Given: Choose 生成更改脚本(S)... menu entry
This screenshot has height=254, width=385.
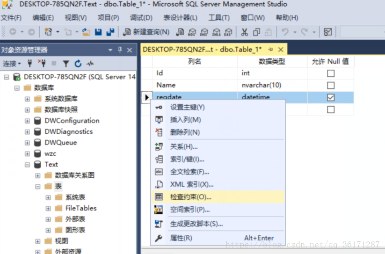Looking at the screenshot, I should pyautogui.click(x=218, y=224).
